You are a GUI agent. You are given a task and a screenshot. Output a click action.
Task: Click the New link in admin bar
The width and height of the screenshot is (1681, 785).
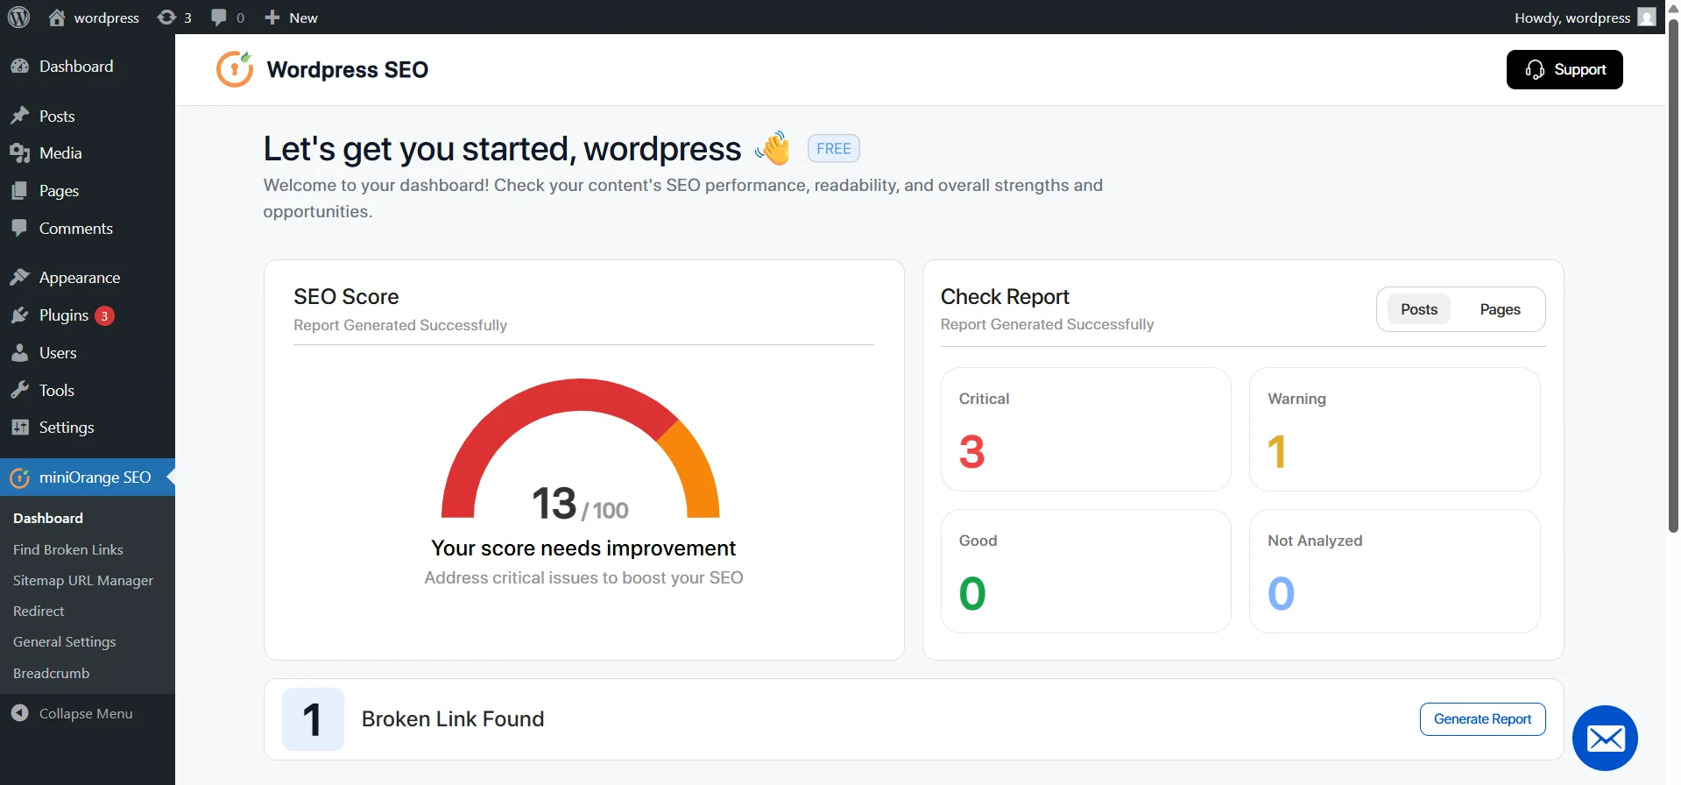(x=303, y=18)
